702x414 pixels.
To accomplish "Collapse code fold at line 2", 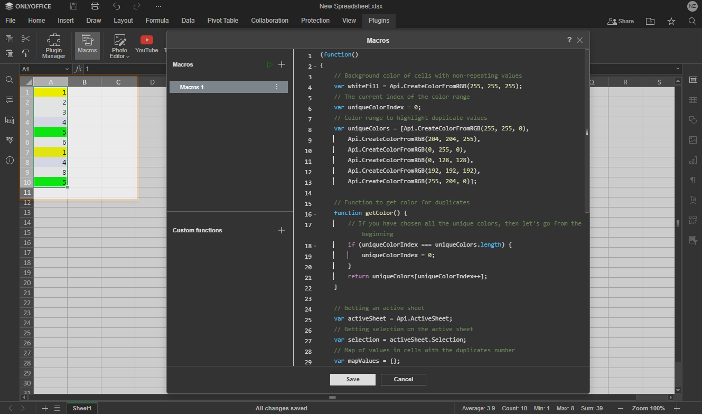I will [x=315, y=67].
